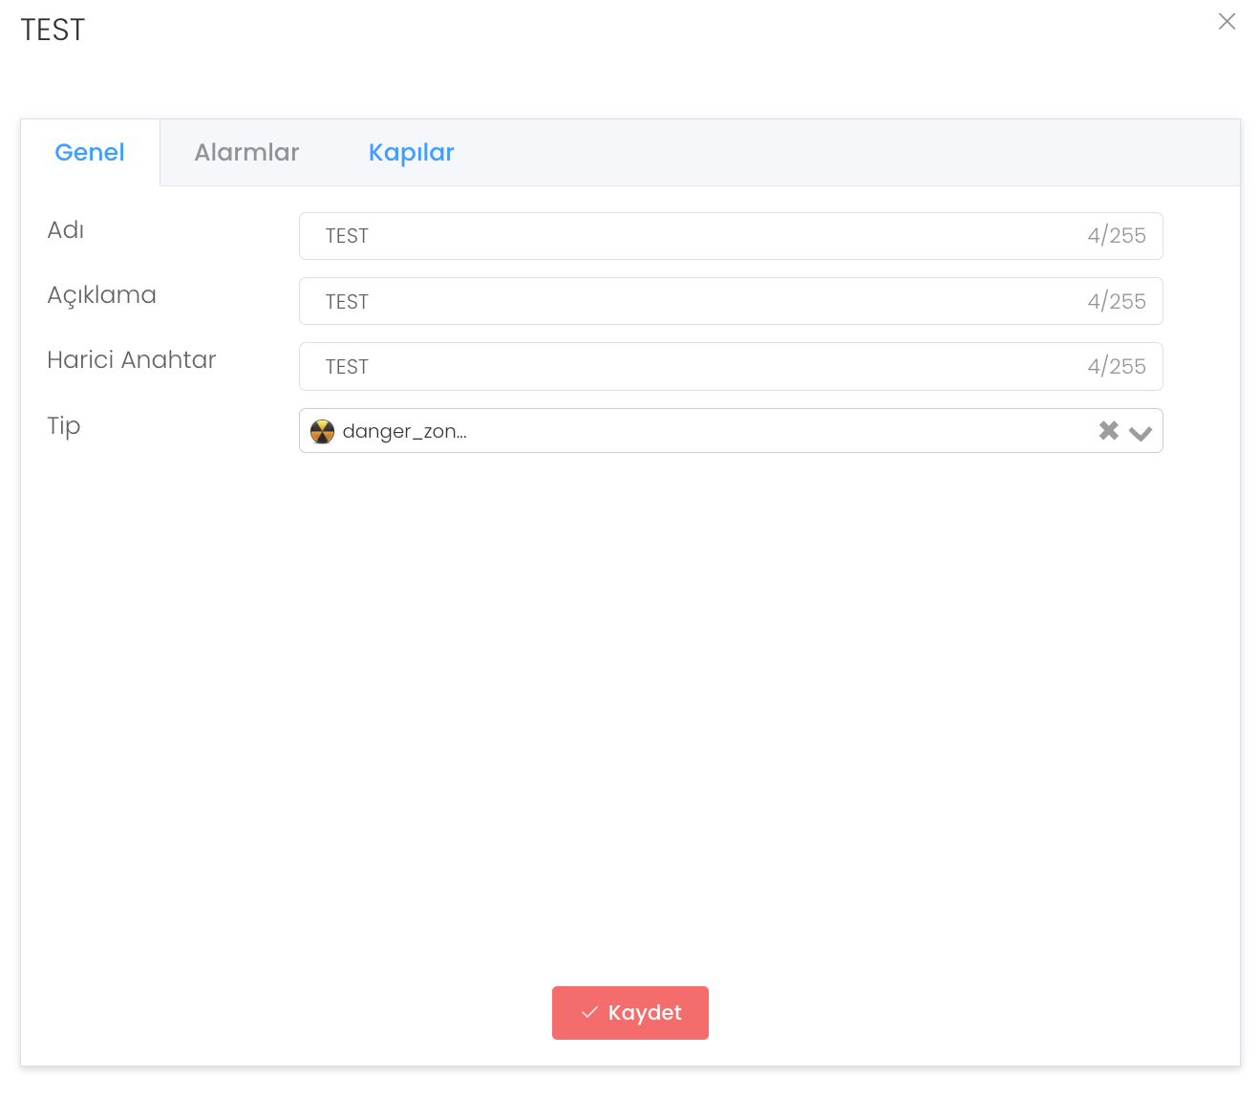Click the TEST dialog title text
This screenshot has width=1259, height=1099.
53,31
